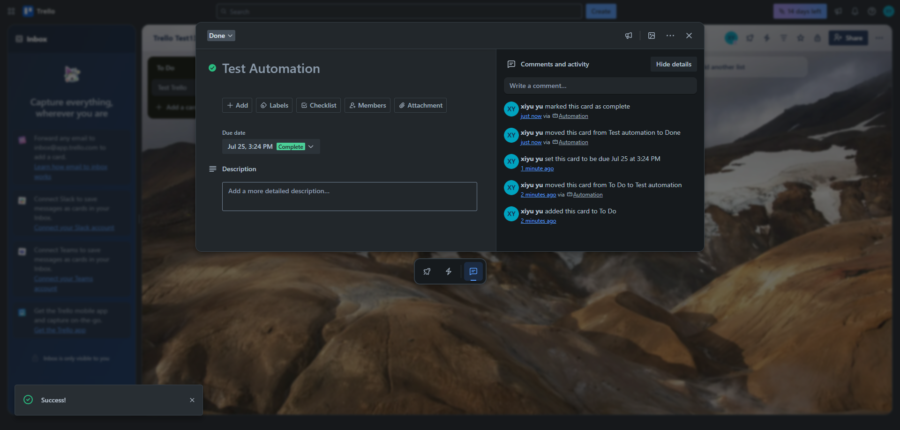
Task: Click 'Add a card' in the To Do list
Action: point(176,107)
